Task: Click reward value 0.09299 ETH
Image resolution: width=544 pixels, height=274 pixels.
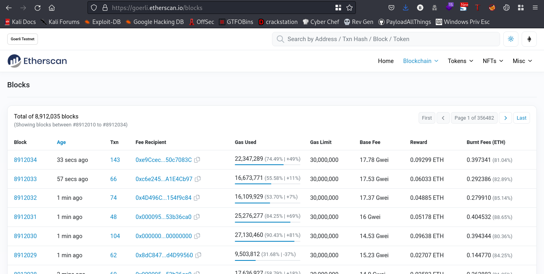Action: click(427, 160)
